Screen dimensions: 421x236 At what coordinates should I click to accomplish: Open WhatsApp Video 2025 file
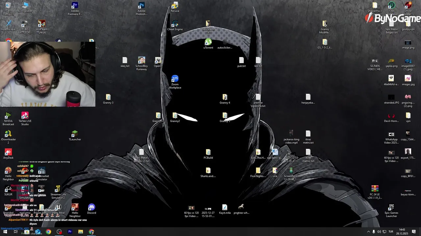(391, 137)
